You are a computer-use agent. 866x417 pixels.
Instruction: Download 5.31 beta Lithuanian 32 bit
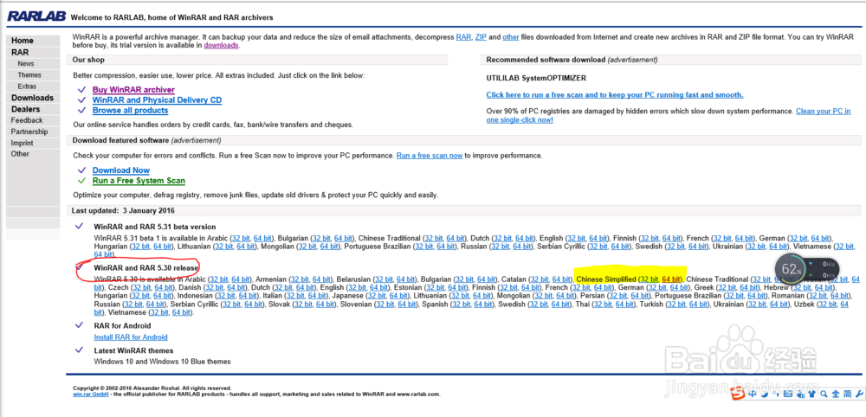223,247
